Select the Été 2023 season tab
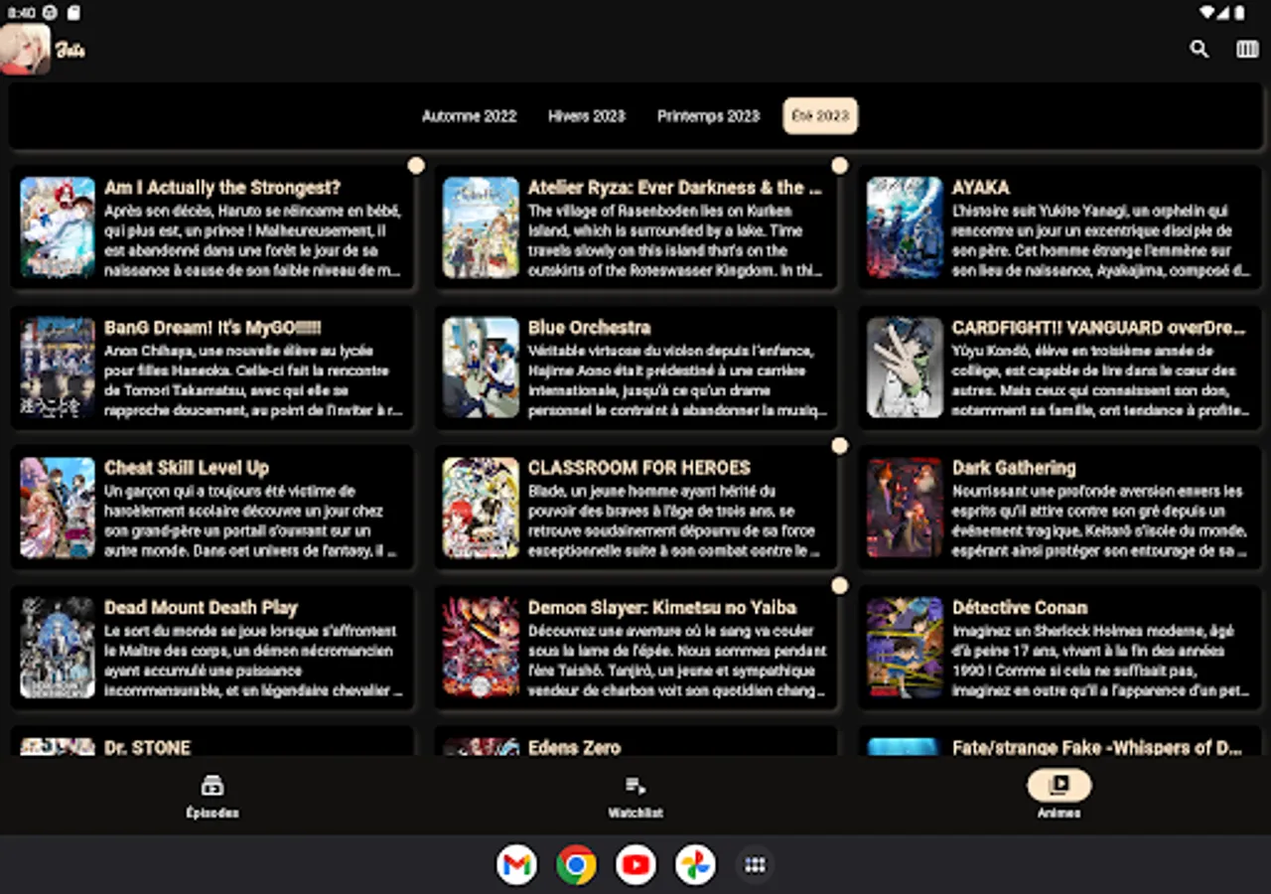1271x894 pixels. [x=820, y=116]
